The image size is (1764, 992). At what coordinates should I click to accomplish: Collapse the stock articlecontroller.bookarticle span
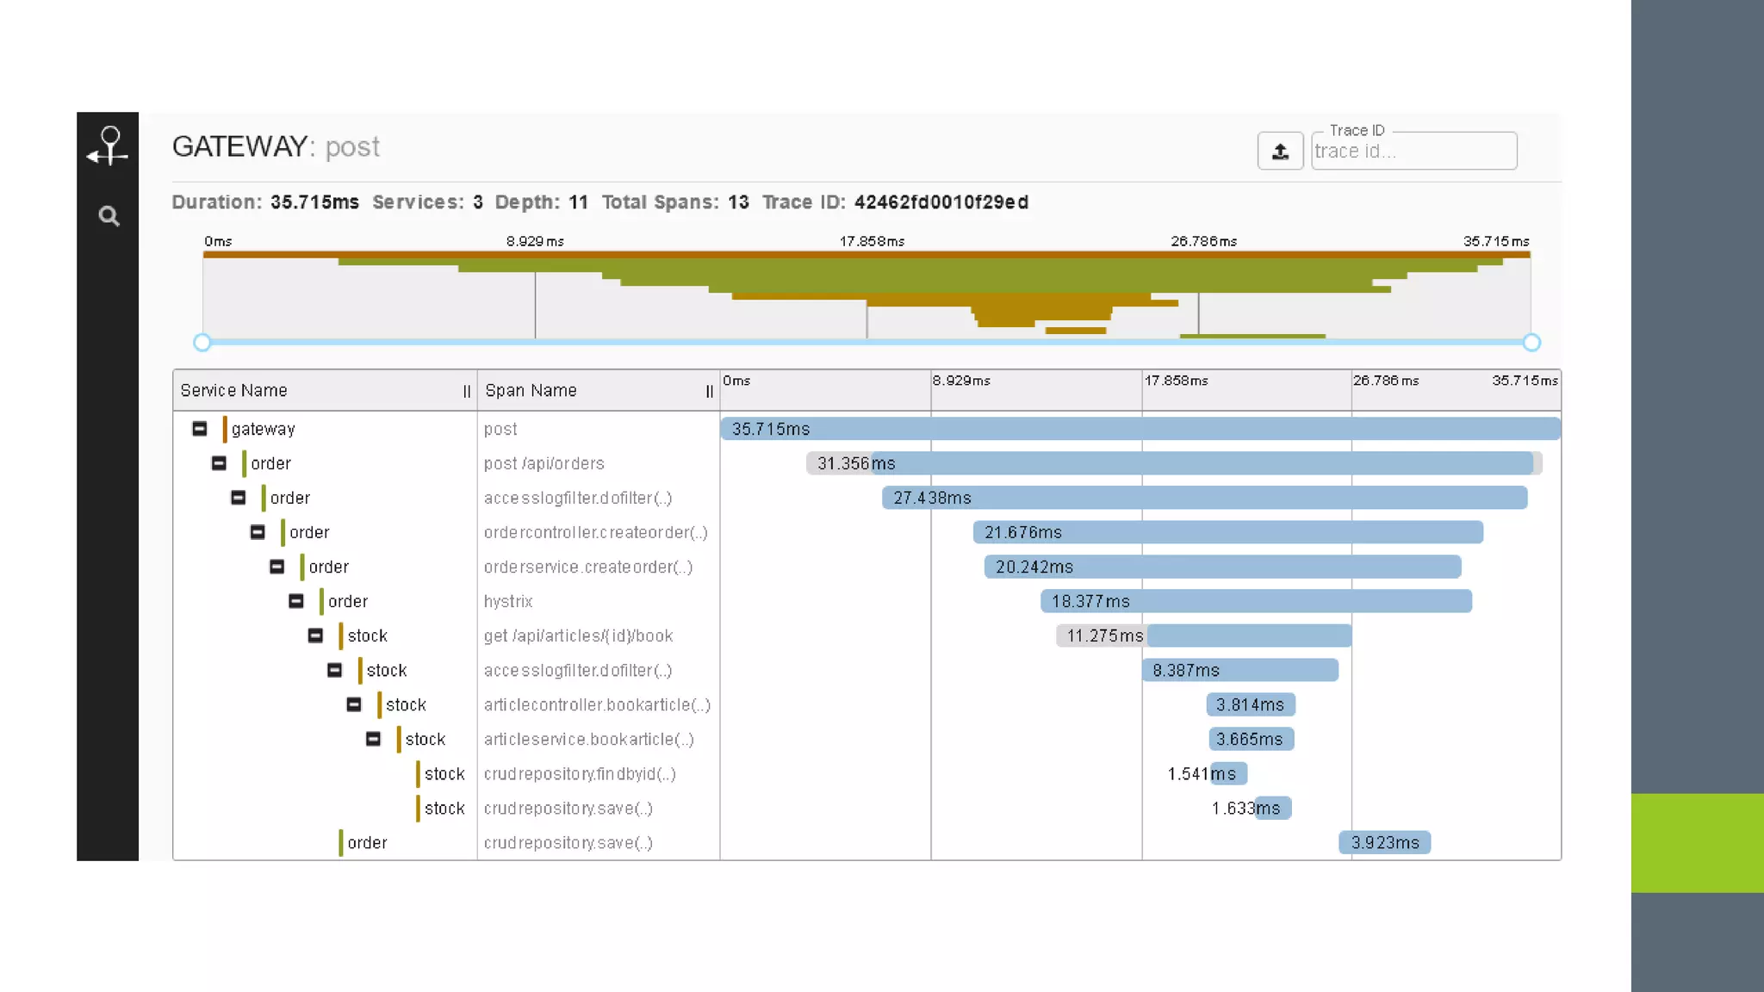[x=354, y=704]
